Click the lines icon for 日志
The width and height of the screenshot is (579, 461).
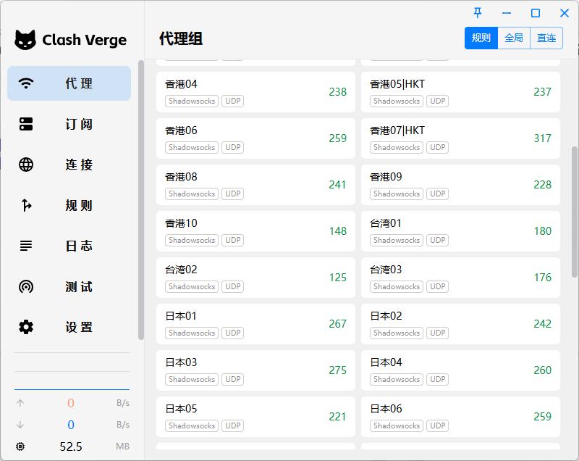coord(26,246)
